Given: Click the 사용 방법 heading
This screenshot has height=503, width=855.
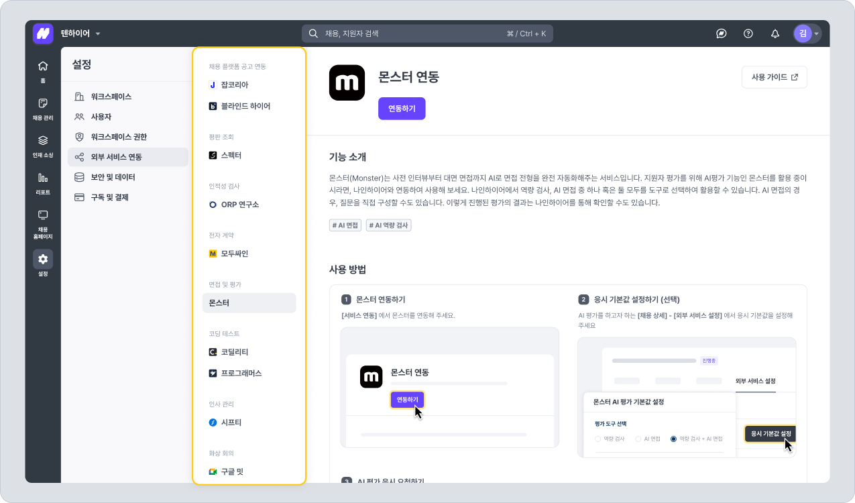Looking at the screenshot, I should (348, 269).
